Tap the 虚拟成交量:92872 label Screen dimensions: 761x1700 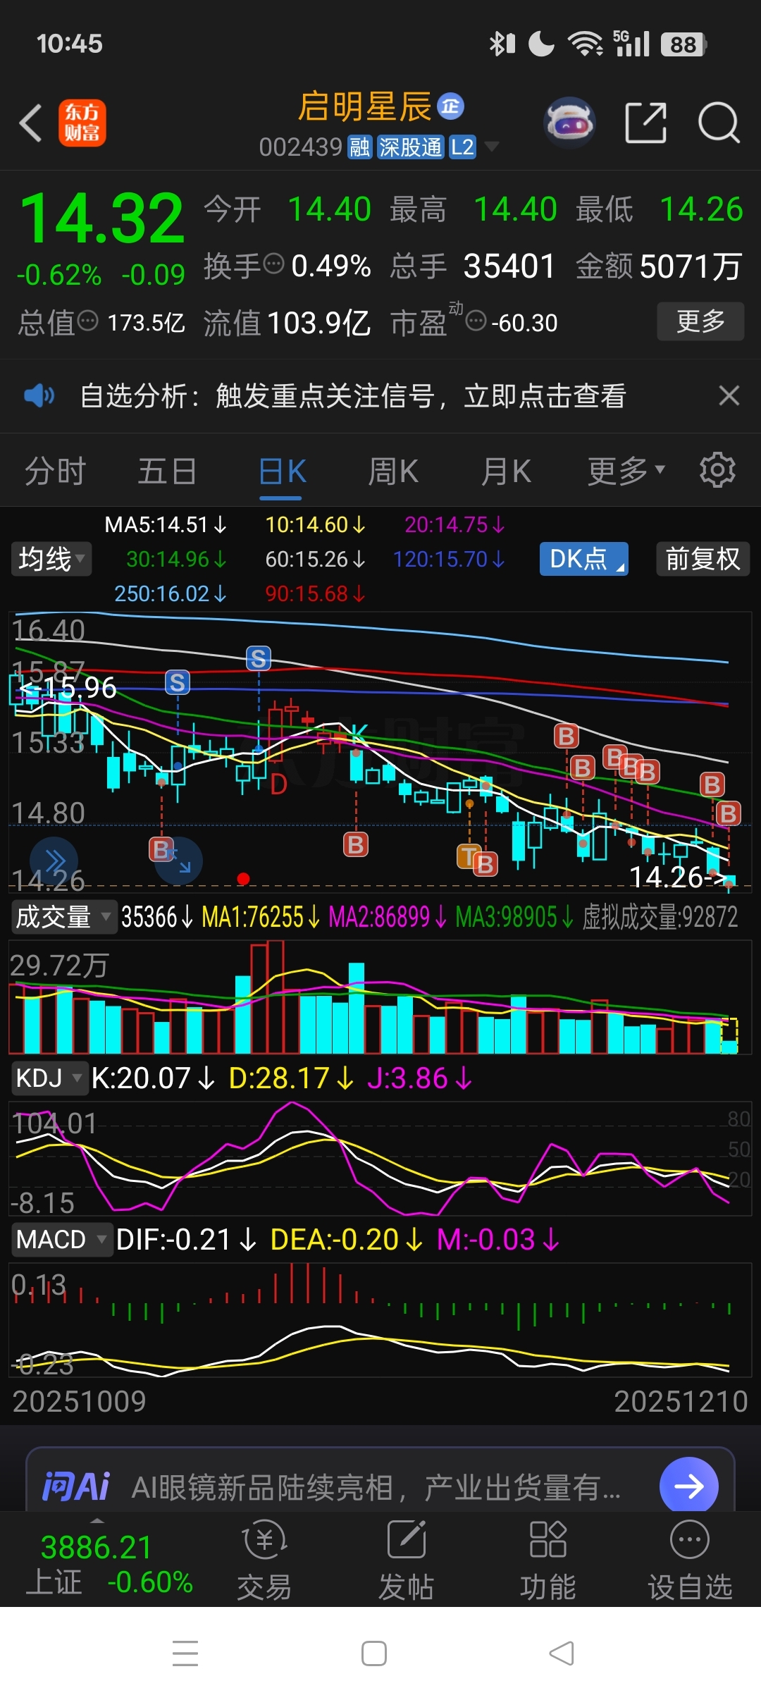pos(660,917)
